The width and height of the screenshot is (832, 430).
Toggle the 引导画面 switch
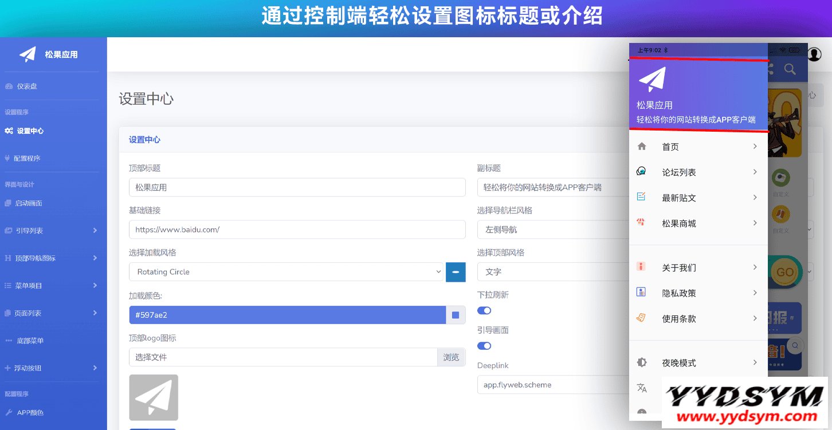(x=484, y=346)
